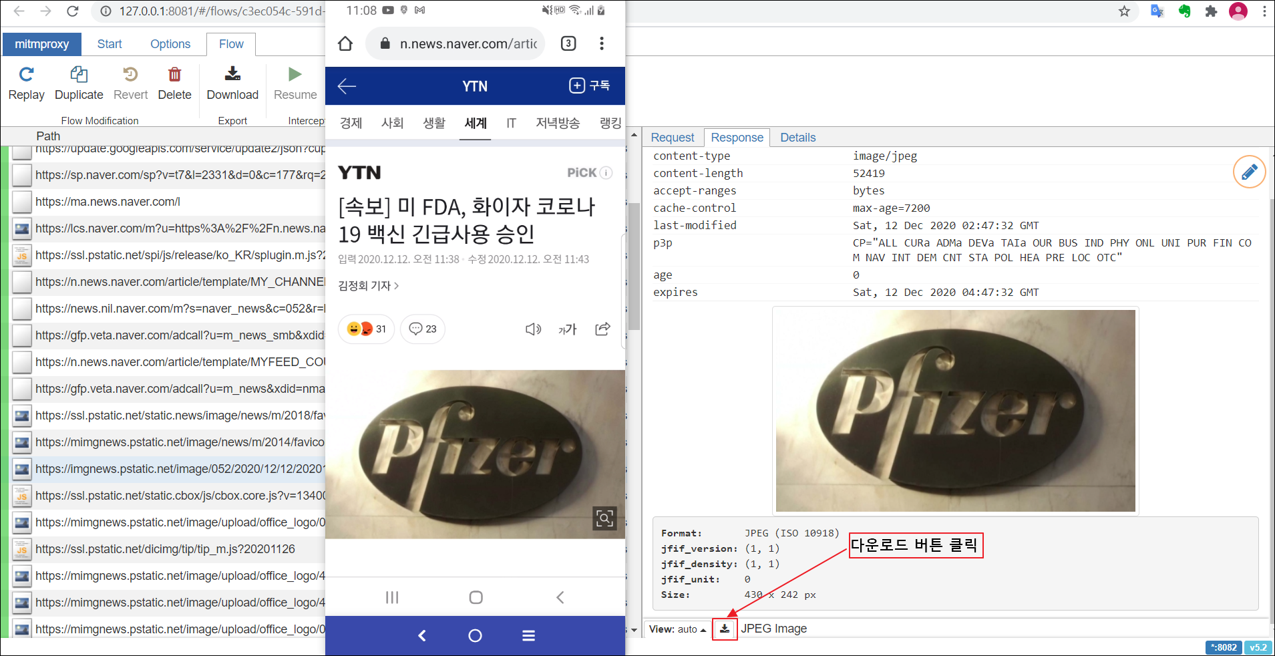Select the 생활 news category
The width and height of the screenshot is (1275, 656).
[434, 123]
